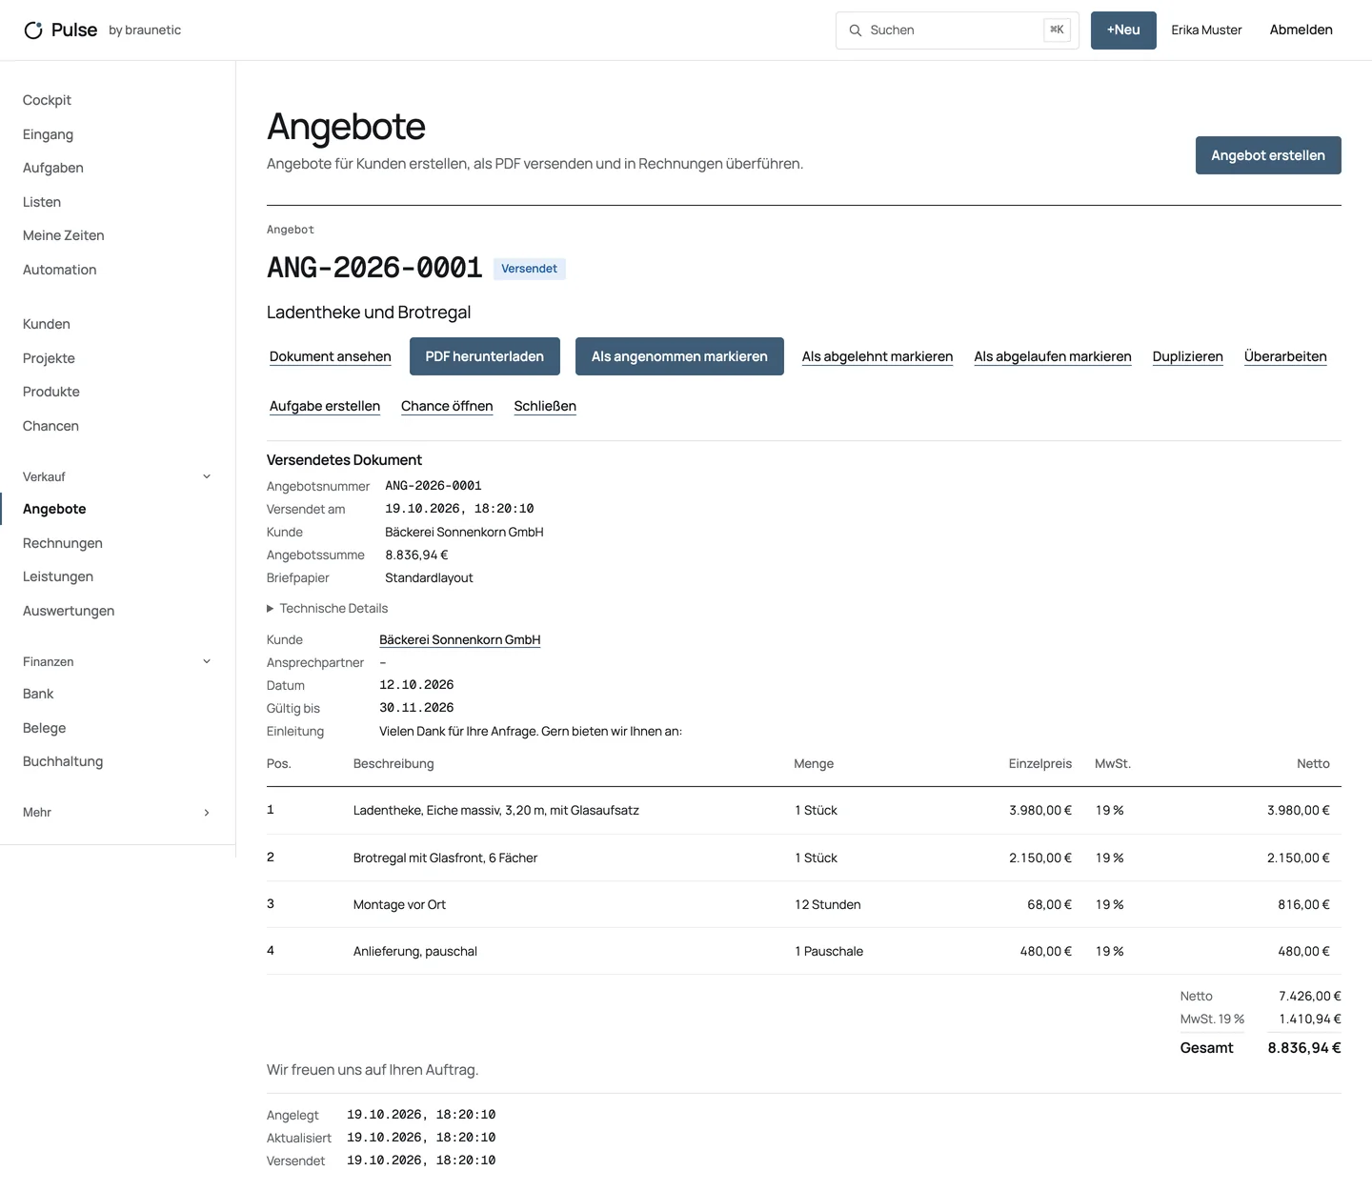1372x1191 pixels.
Task: Open Listen in the sidebar
Action: point(42,202)
